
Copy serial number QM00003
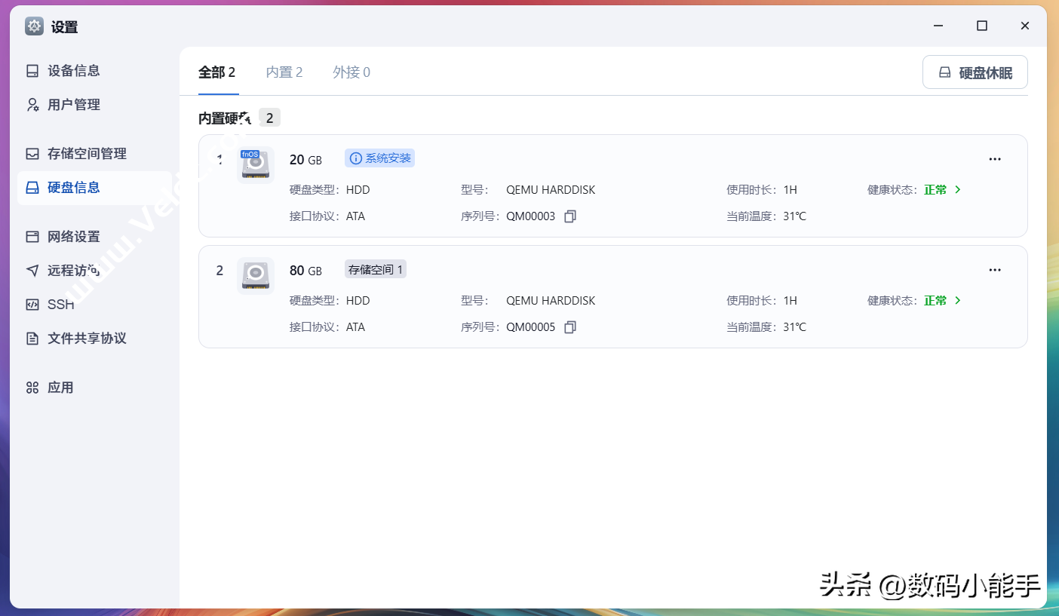(570, 216)
